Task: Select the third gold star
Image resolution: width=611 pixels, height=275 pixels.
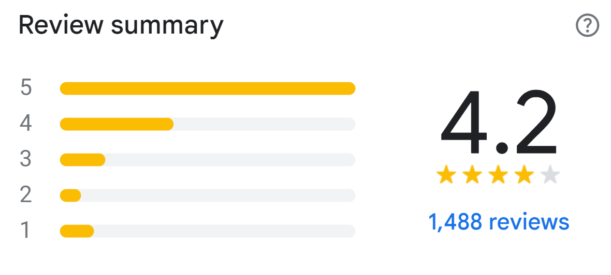Action: 498,175
